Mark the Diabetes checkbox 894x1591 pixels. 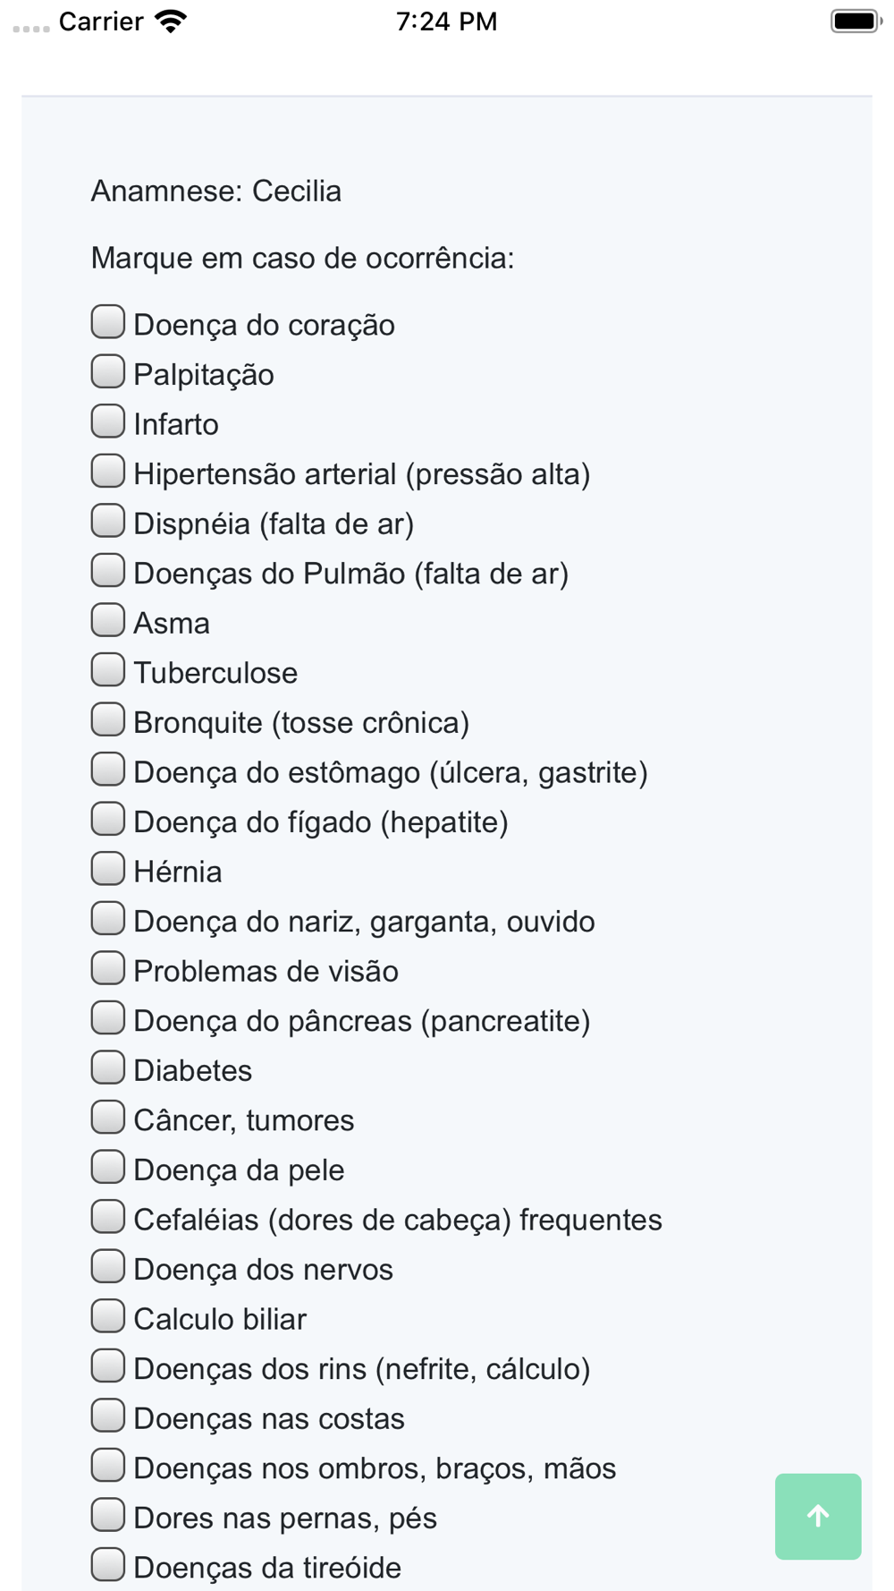107,1068
